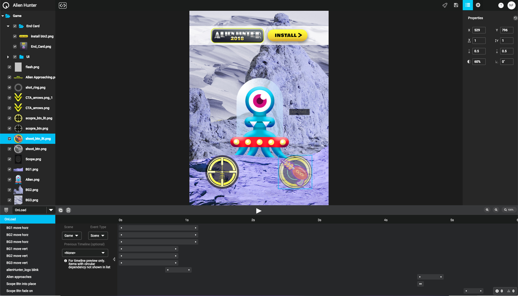This screenshot has height=296, width=518.
Task: Click the save floppy disk icon
Action: click(456, 5)
